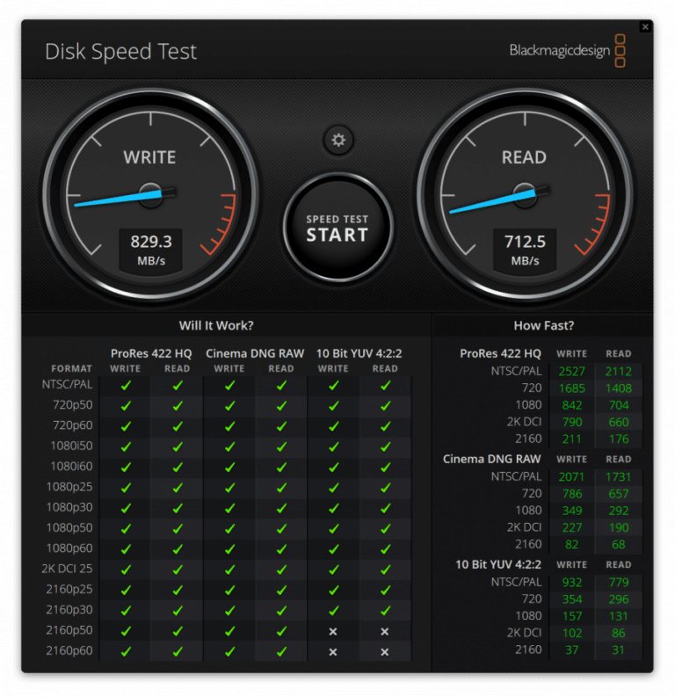This screenshot has width=675, height=697.
Task: Close the Disk Speed Test window
Action: click(x=645, y=26)
